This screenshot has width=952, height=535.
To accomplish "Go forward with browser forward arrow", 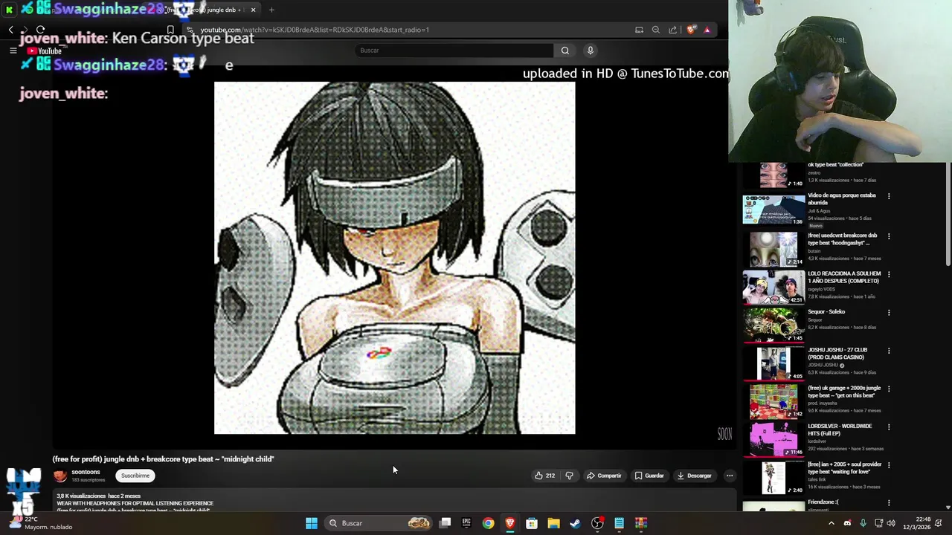I will [25, 30].
